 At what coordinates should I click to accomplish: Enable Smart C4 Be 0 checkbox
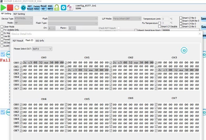tap(181, 24)
